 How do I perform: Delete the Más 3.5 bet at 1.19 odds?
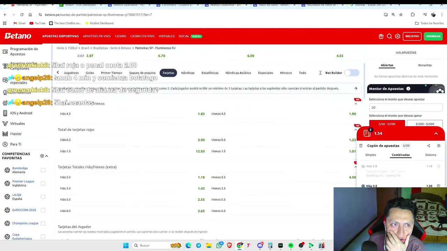pyautogui.click(x=439, y=166)
